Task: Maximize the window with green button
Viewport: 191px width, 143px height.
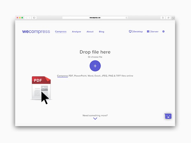Action: coord(22,18)
